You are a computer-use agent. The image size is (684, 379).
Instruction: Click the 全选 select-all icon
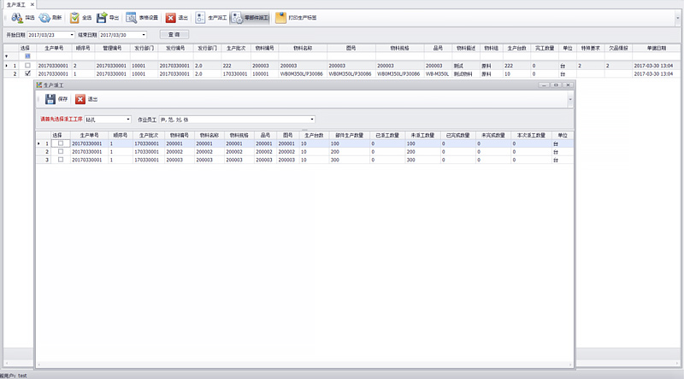(x=74, y=17)
